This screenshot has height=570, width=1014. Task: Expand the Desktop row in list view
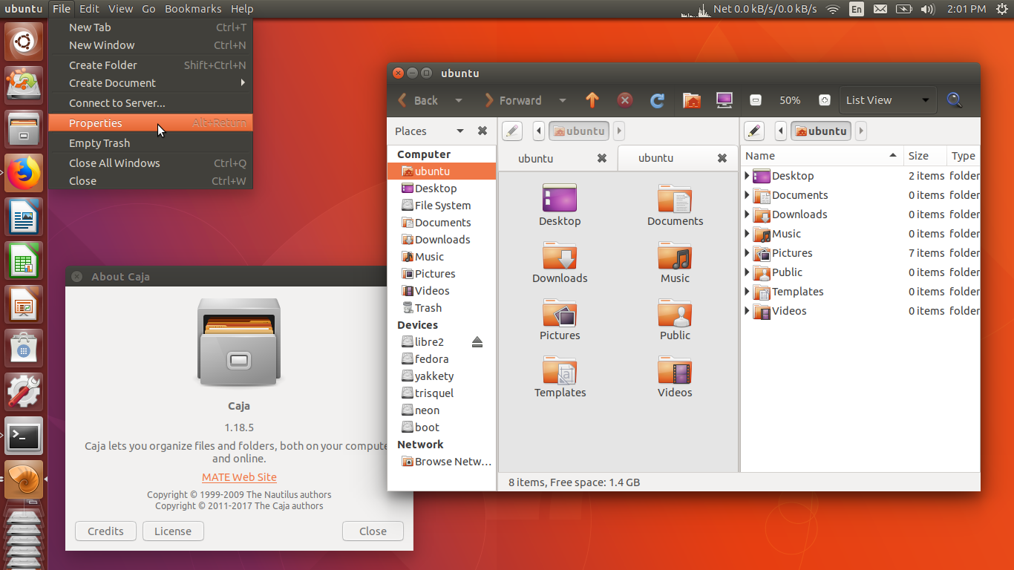(748, 176)
